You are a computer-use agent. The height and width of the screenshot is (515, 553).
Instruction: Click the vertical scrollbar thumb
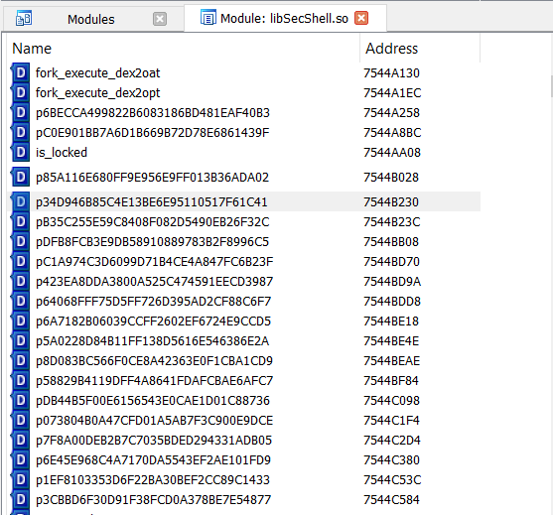551,86
